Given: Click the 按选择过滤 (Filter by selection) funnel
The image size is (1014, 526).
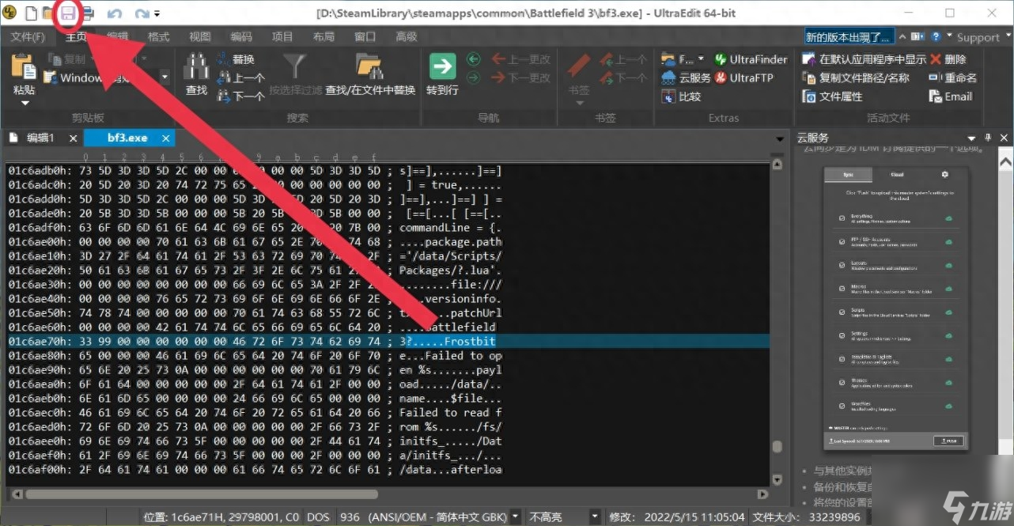Looking at the screenshot, I should [296, 66].
